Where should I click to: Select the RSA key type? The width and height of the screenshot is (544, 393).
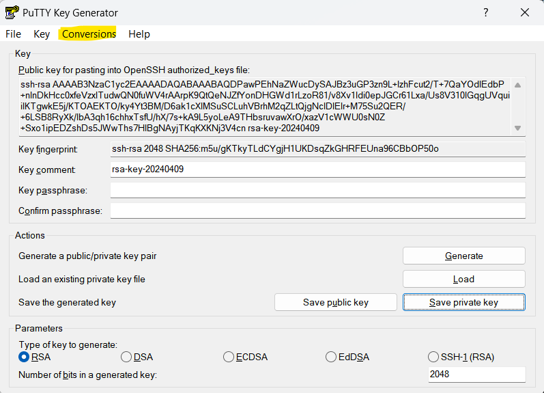click(35, 357)
